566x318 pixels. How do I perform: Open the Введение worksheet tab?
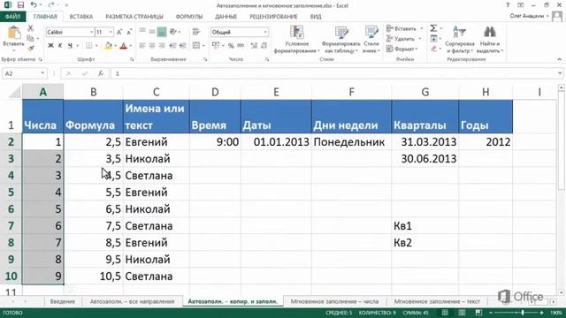[x=63, y=301]
